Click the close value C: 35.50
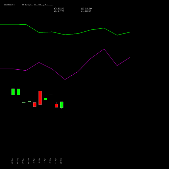Image resolution: width=169 pixels, height=169 pixels. 59,9
